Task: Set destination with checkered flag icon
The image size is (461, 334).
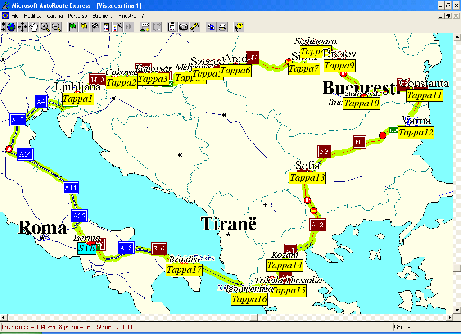Action: tap(95, 27)
